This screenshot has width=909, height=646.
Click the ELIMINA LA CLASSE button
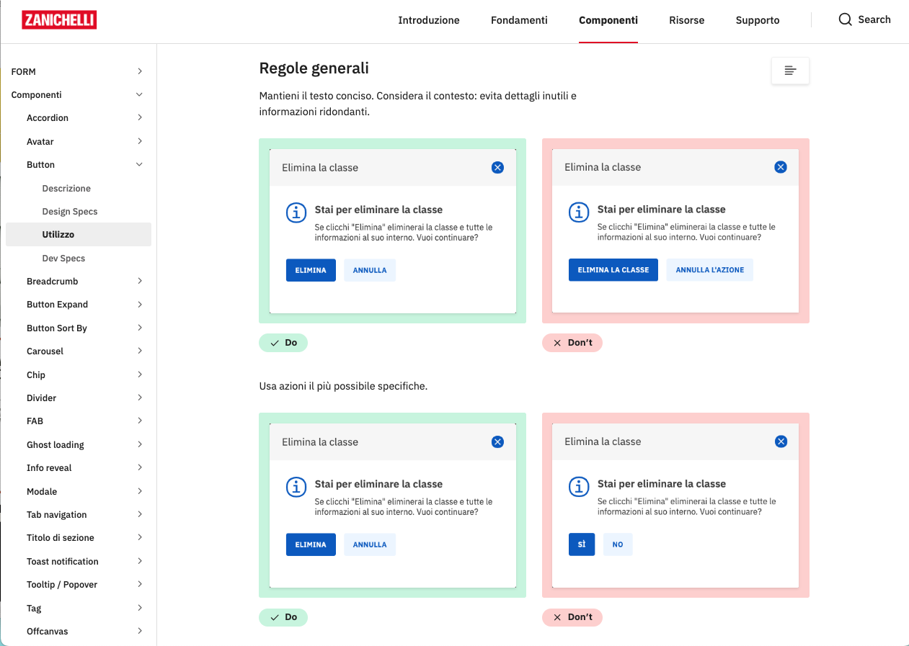point(613,270)
